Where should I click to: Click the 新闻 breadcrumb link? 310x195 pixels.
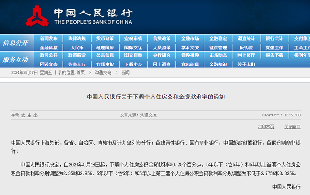[125, 73]
